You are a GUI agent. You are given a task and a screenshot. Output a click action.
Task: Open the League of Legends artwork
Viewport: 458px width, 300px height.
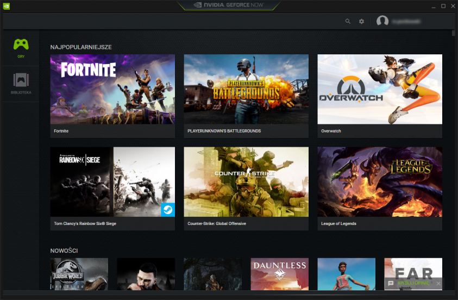coord(380,182)
